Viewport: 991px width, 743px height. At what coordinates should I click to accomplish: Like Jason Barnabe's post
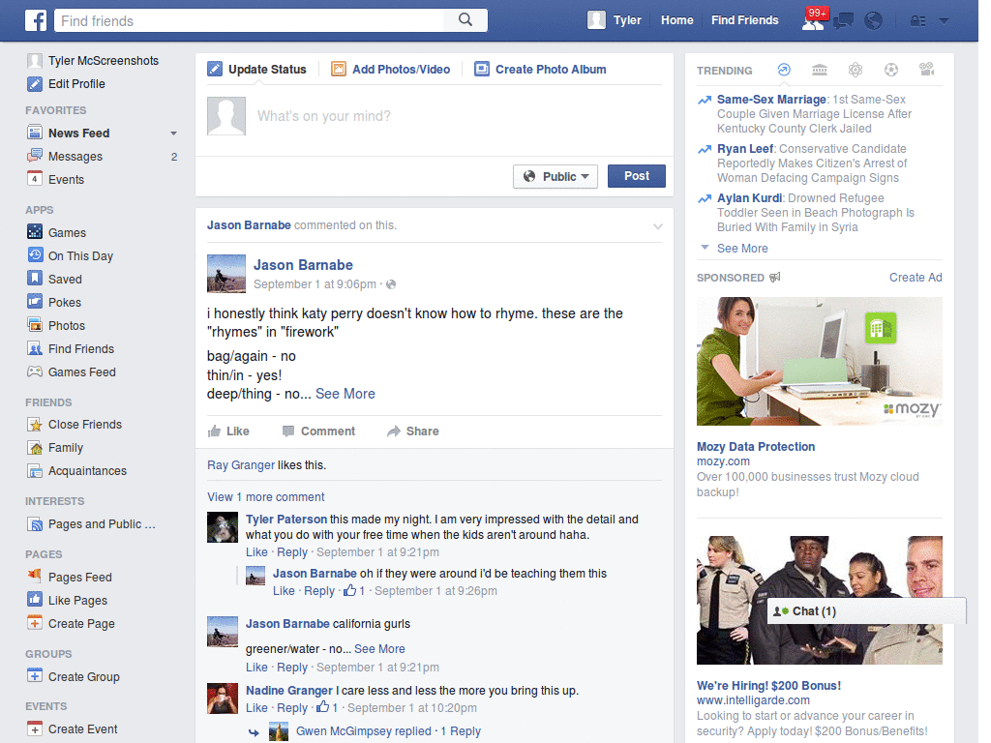click(x=228, y=431)
